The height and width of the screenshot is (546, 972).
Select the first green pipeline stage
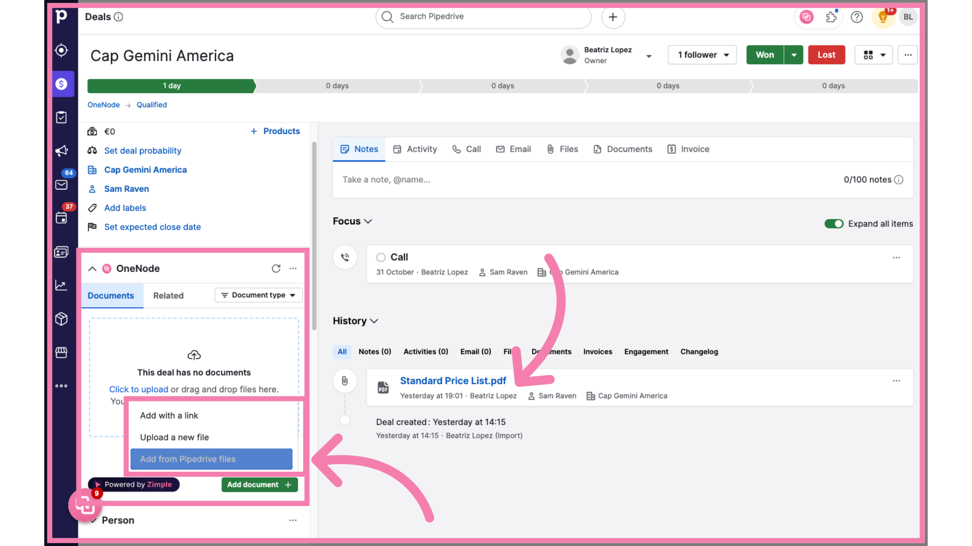point(172,86)
